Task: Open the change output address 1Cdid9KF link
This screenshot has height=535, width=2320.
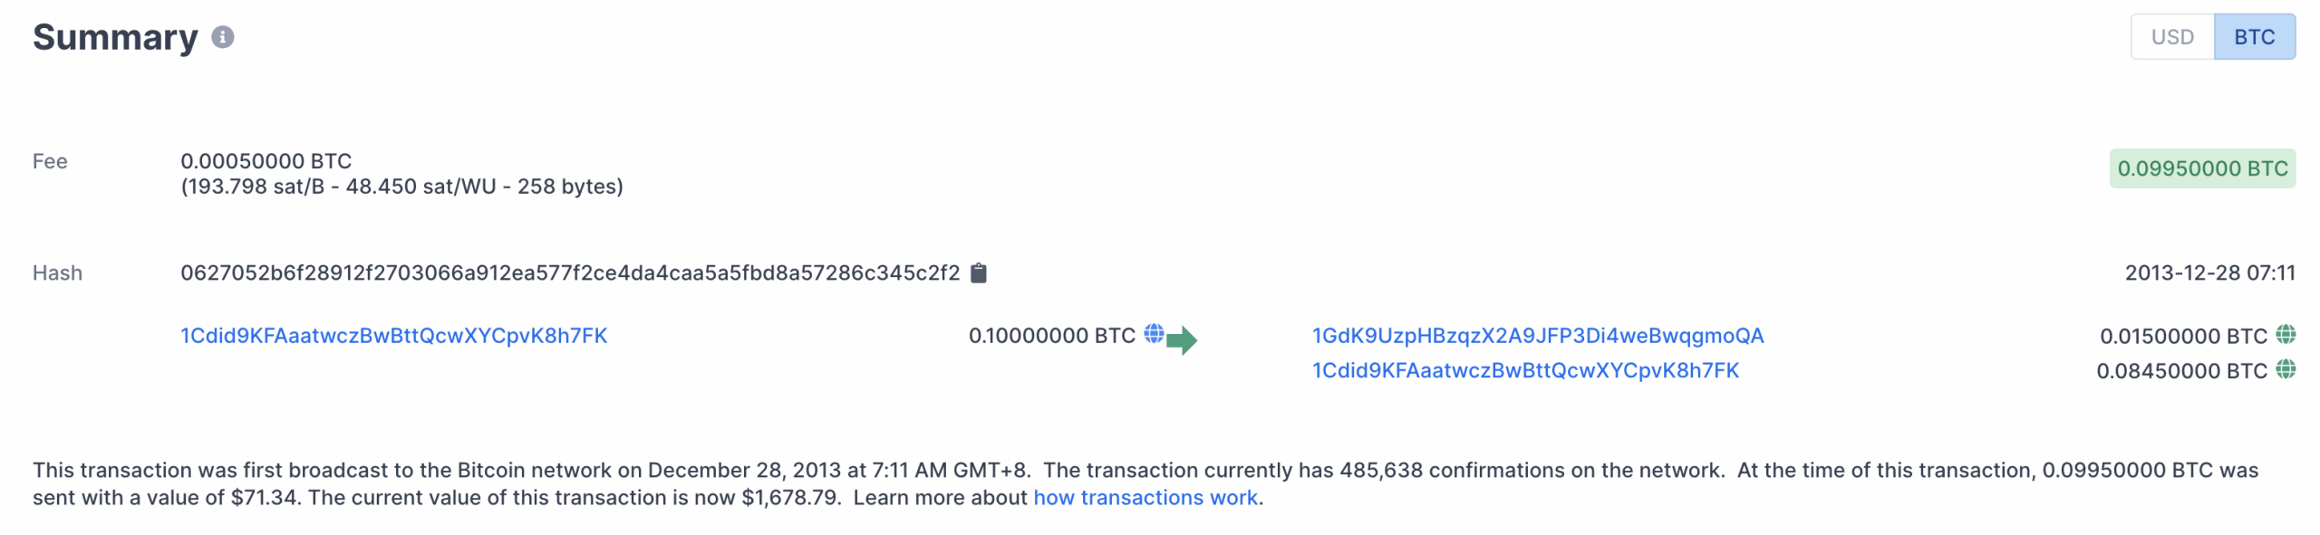Action: 1525,370
